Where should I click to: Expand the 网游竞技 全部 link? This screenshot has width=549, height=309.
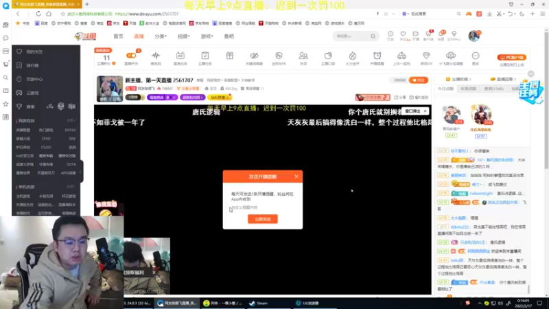coord(71,121)
